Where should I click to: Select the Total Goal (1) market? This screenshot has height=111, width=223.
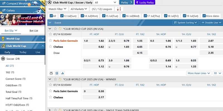(13, 92)
